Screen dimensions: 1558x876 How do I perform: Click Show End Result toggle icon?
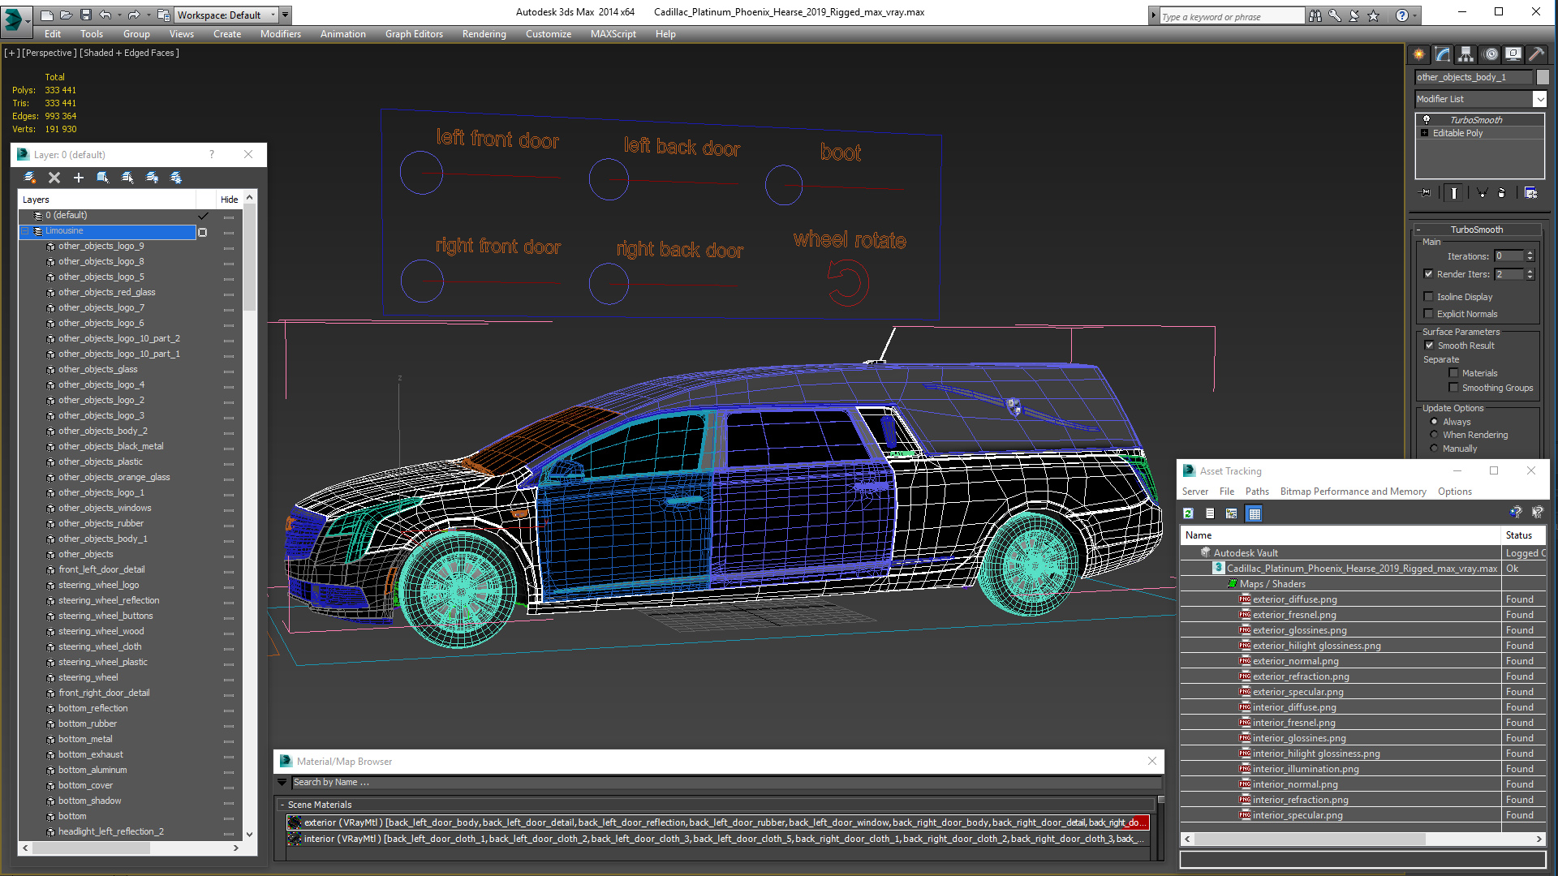pyautogui.click(x=1454, y=193)
